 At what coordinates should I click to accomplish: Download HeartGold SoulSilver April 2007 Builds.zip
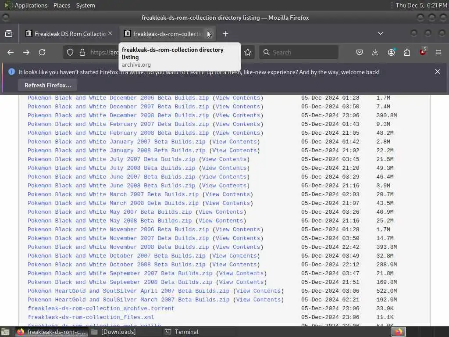point(128,291)
